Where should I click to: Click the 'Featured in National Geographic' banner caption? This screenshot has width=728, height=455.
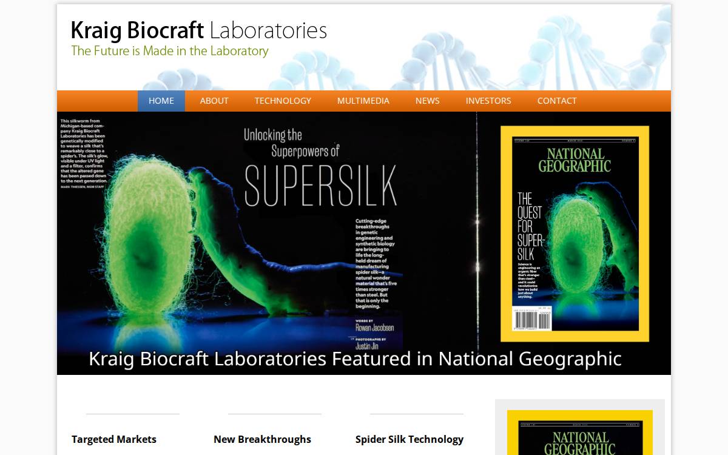click(x=355, y=359)
